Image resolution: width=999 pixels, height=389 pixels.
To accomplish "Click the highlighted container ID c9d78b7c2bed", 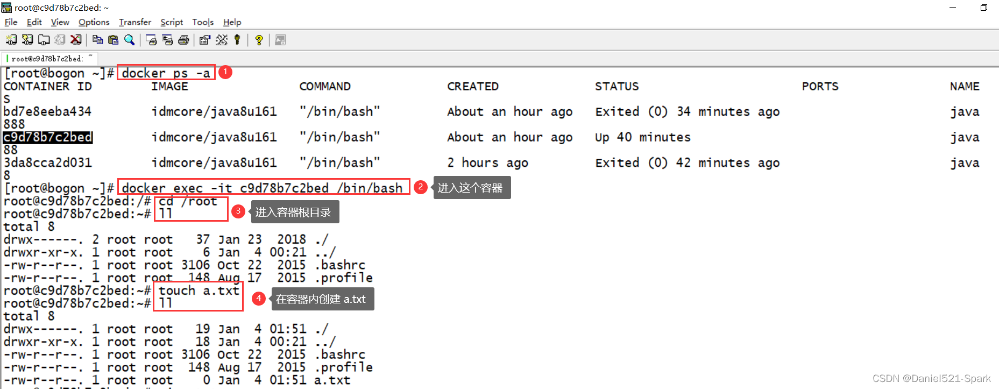I will (48, 137).
